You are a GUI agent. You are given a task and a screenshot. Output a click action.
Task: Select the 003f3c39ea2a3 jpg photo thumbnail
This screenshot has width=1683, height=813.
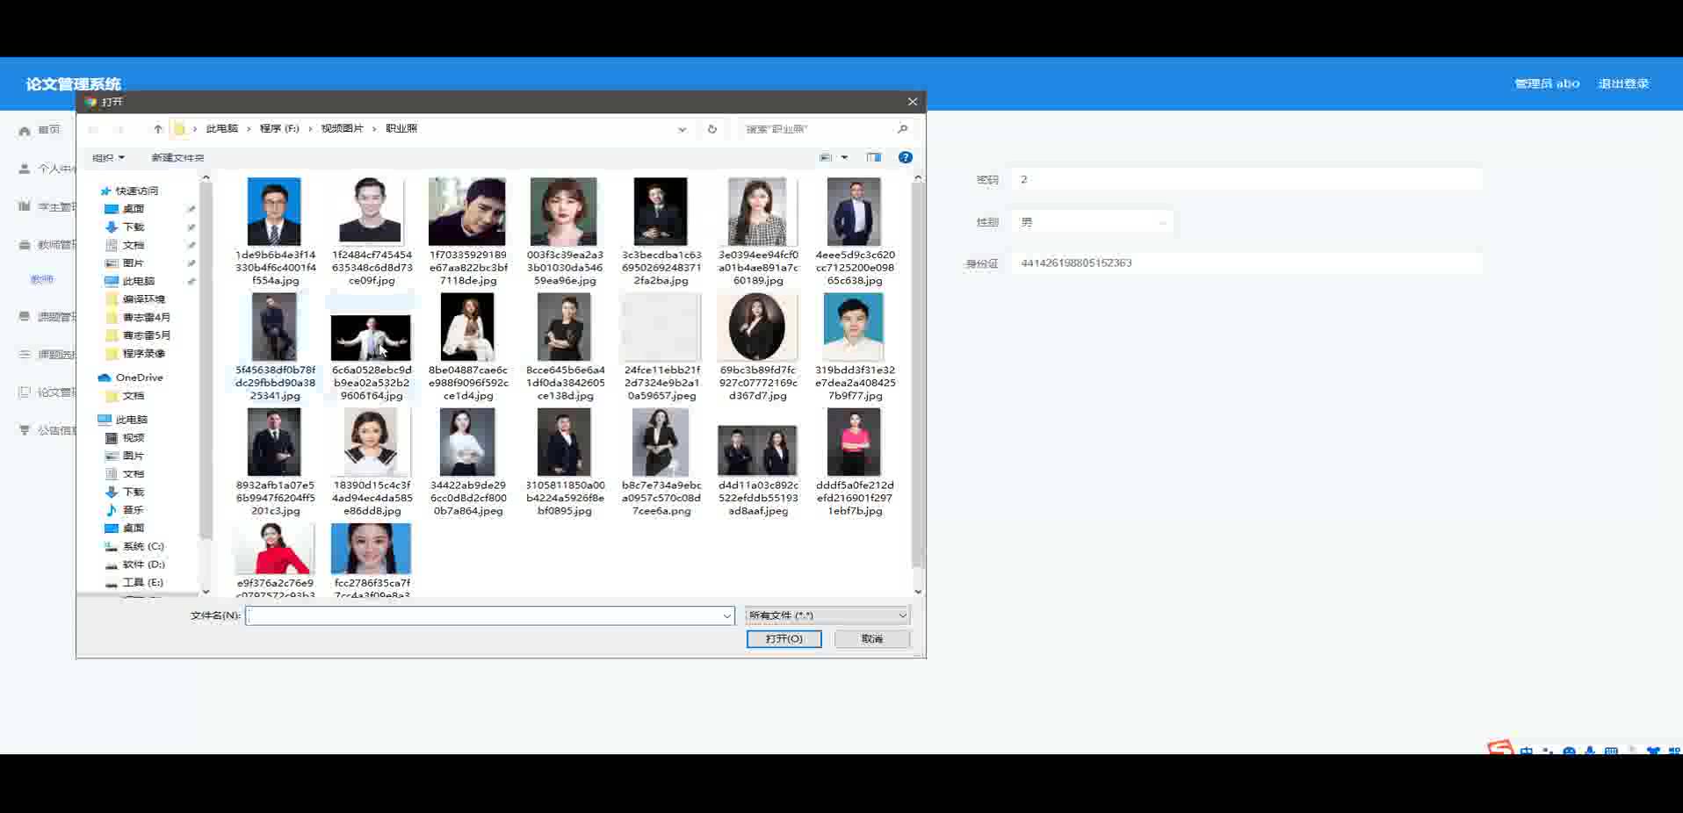564,212
